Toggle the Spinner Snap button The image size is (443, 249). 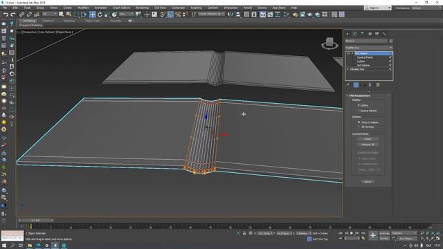(185, 15)
